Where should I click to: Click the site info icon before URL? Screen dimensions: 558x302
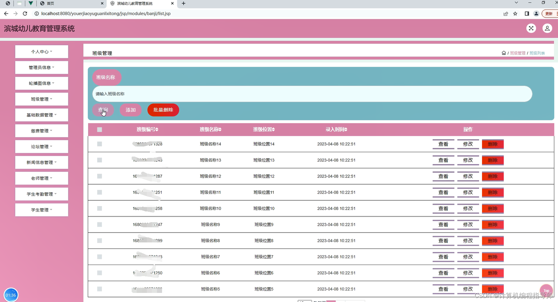(36, 13)
